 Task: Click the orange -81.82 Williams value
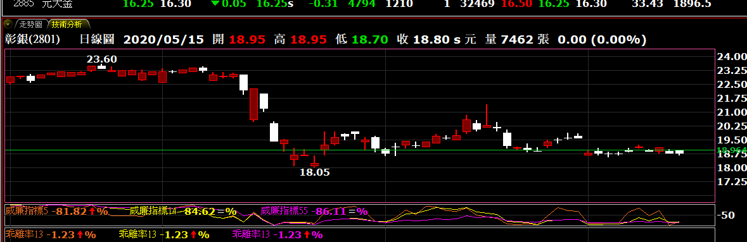pos(70,211)
